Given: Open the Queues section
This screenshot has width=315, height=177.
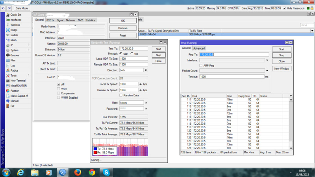Looking at the screenshot, I should [x=15, y=55].
